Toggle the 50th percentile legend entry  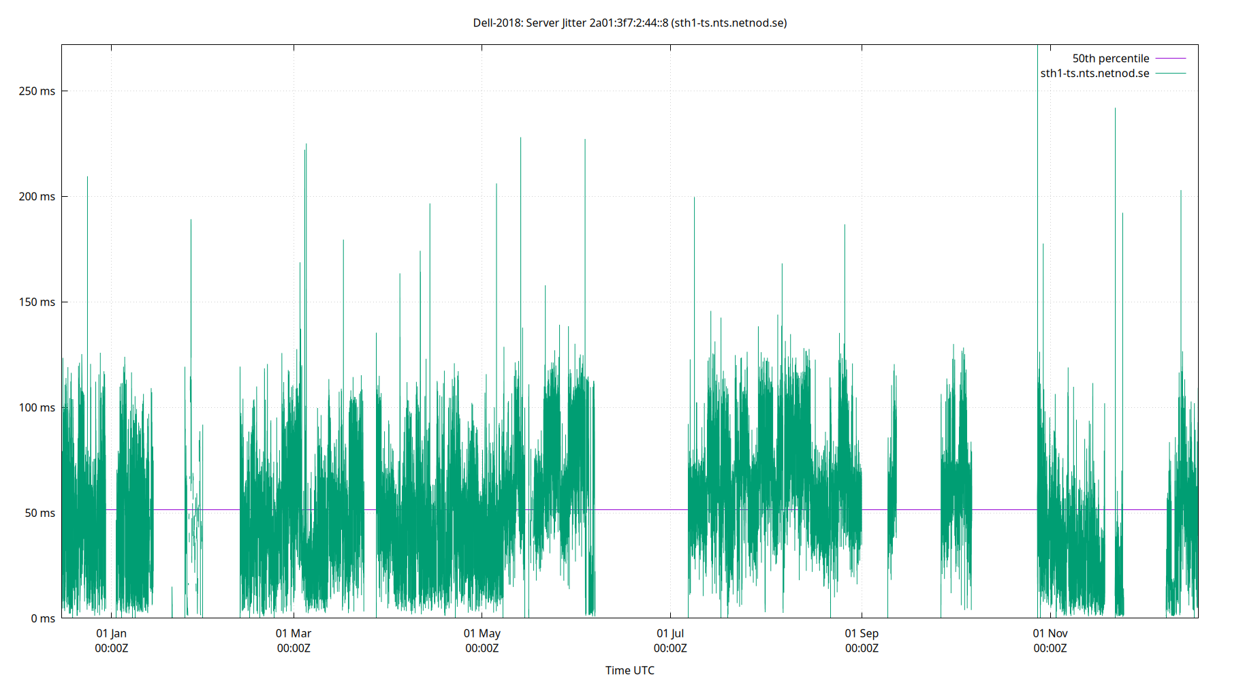pyautogui.click(x=1111, y=58)
